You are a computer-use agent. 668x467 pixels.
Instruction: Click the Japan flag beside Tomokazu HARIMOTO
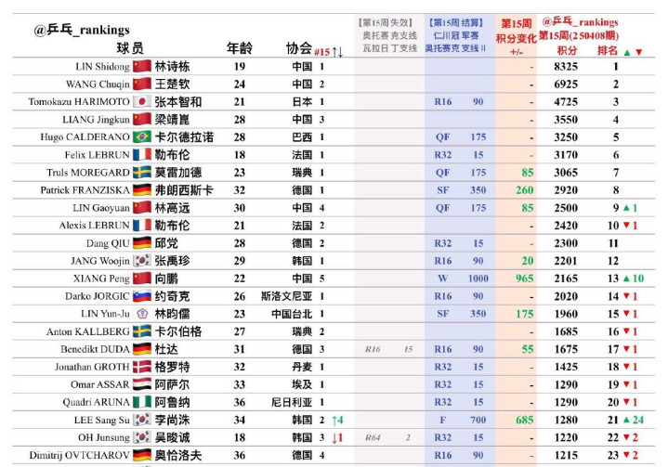coord(142,102)
